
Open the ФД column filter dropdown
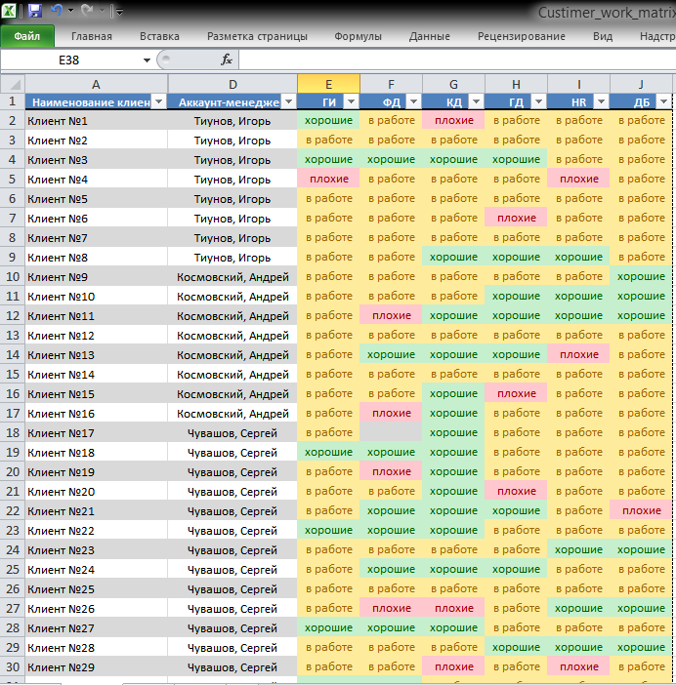point(413,101)
